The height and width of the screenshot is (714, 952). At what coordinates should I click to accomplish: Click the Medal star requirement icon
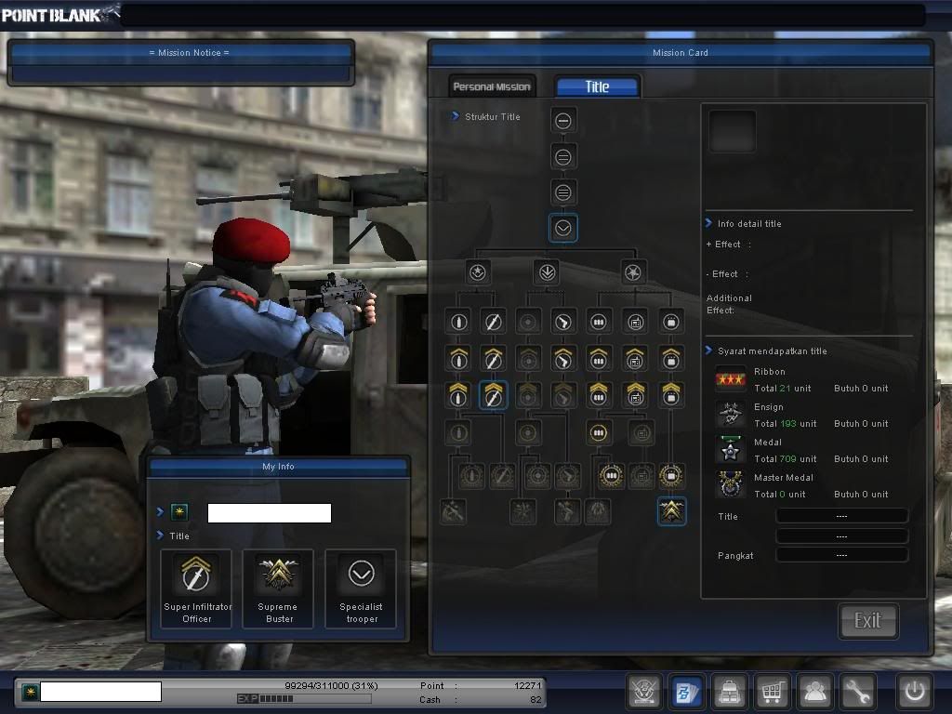pyautogui.click(x=731, y=450)
